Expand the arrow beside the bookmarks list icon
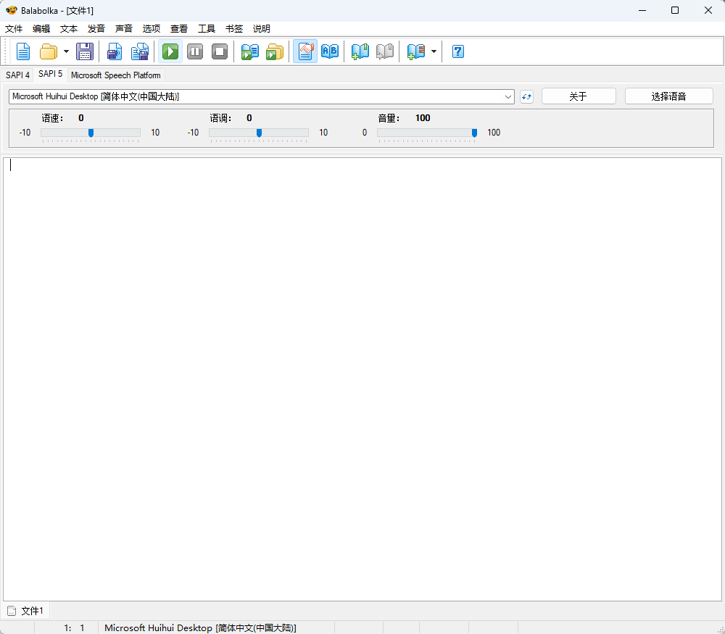725x634 pixels. [x=434, y=51]
